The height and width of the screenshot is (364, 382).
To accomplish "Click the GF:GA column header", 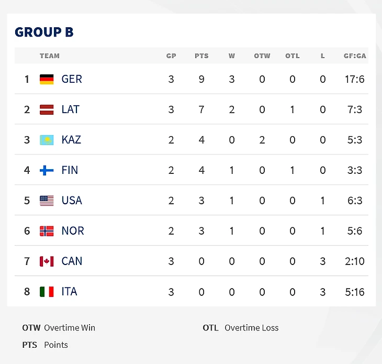I will click(x=354, y=56).
